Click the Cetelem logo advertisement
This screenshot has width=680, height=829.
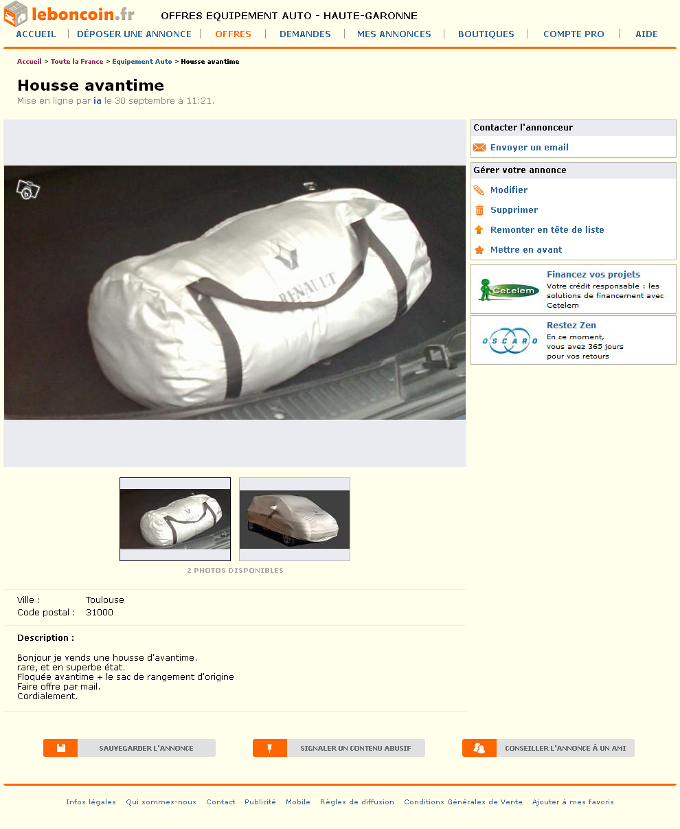tap(509, 290)
